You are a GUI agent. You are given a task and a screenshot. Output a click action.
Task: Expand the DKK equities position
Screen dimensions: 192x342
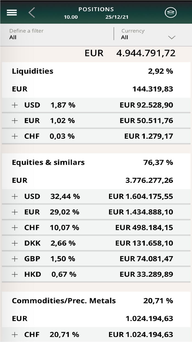(x=15, y=243)
